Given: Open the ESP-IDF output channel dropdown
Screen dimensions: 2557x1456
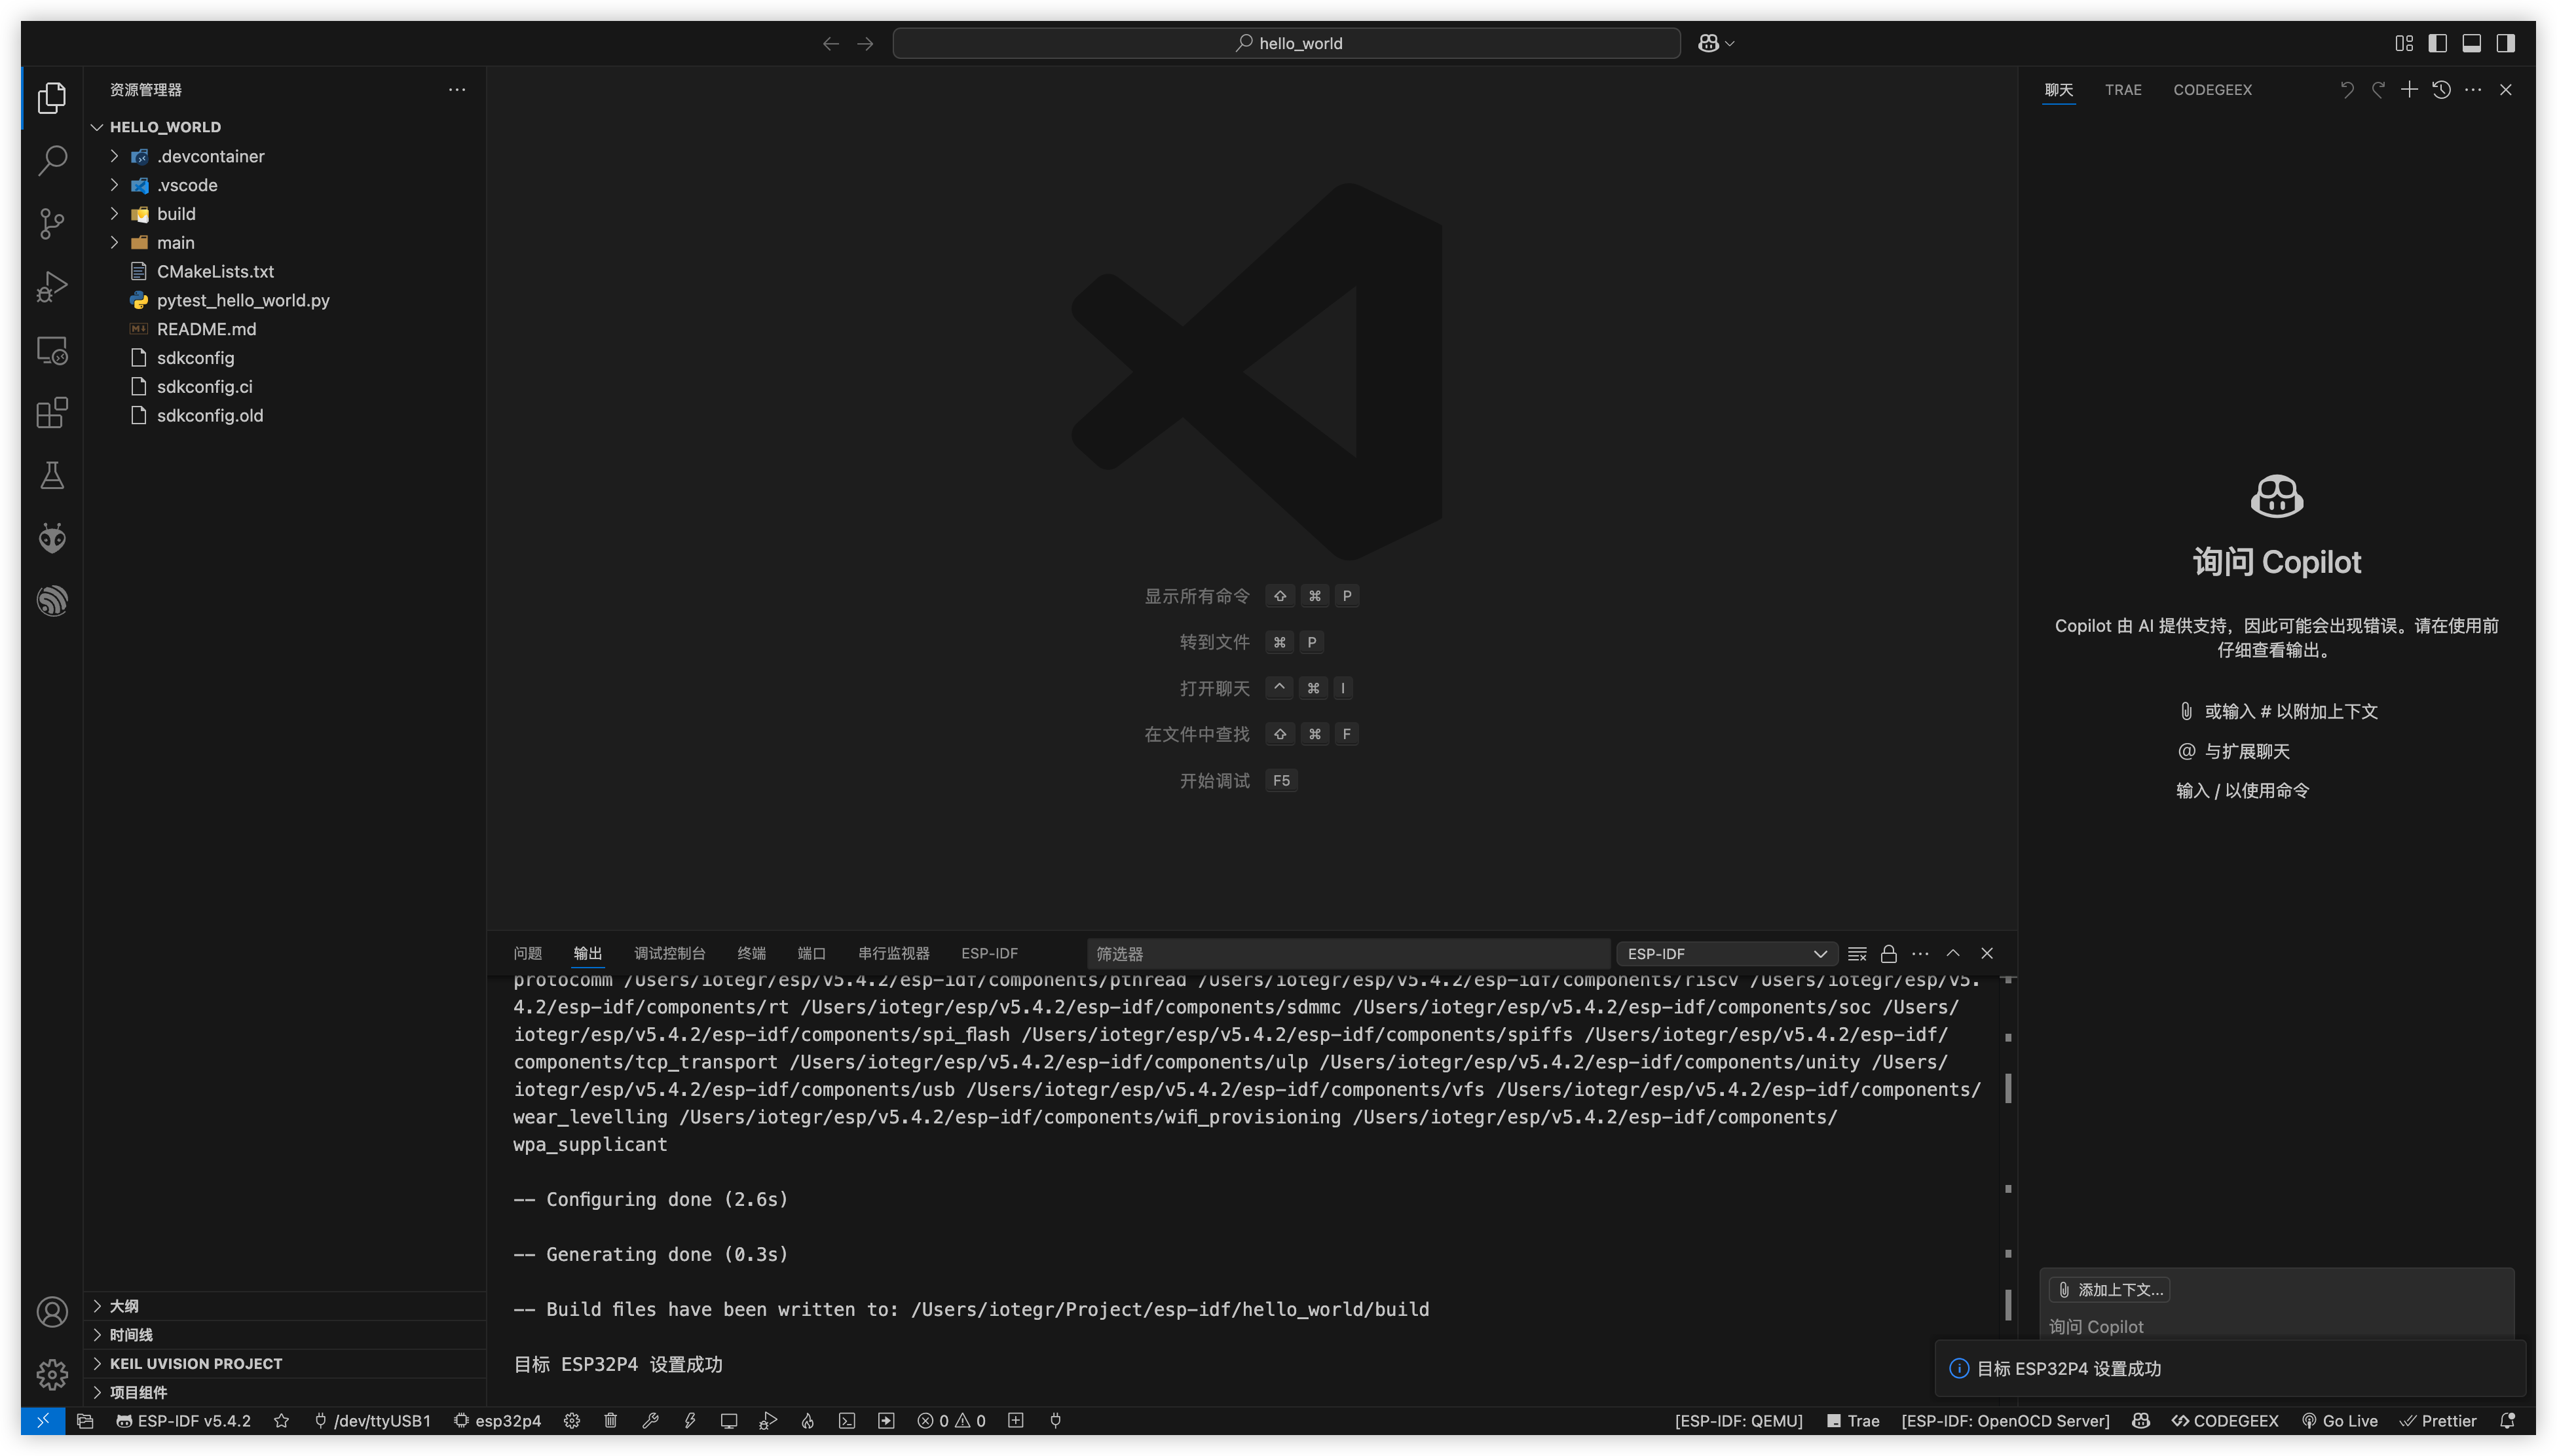Looking at the screenshot, I should point(1726,953).
